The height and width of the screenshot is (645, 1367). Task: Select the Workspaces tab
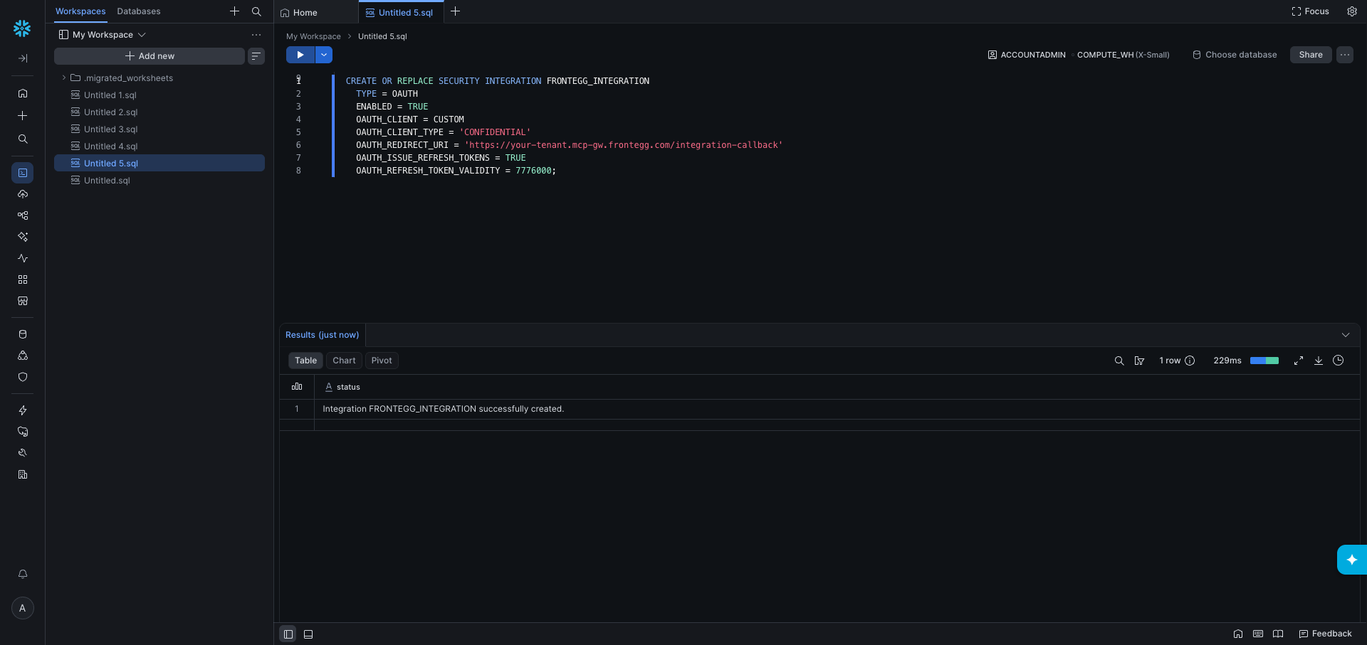(x=80, y=11)
